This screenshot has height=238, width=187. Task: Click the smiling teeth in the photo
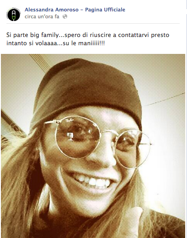pos(92,181)
